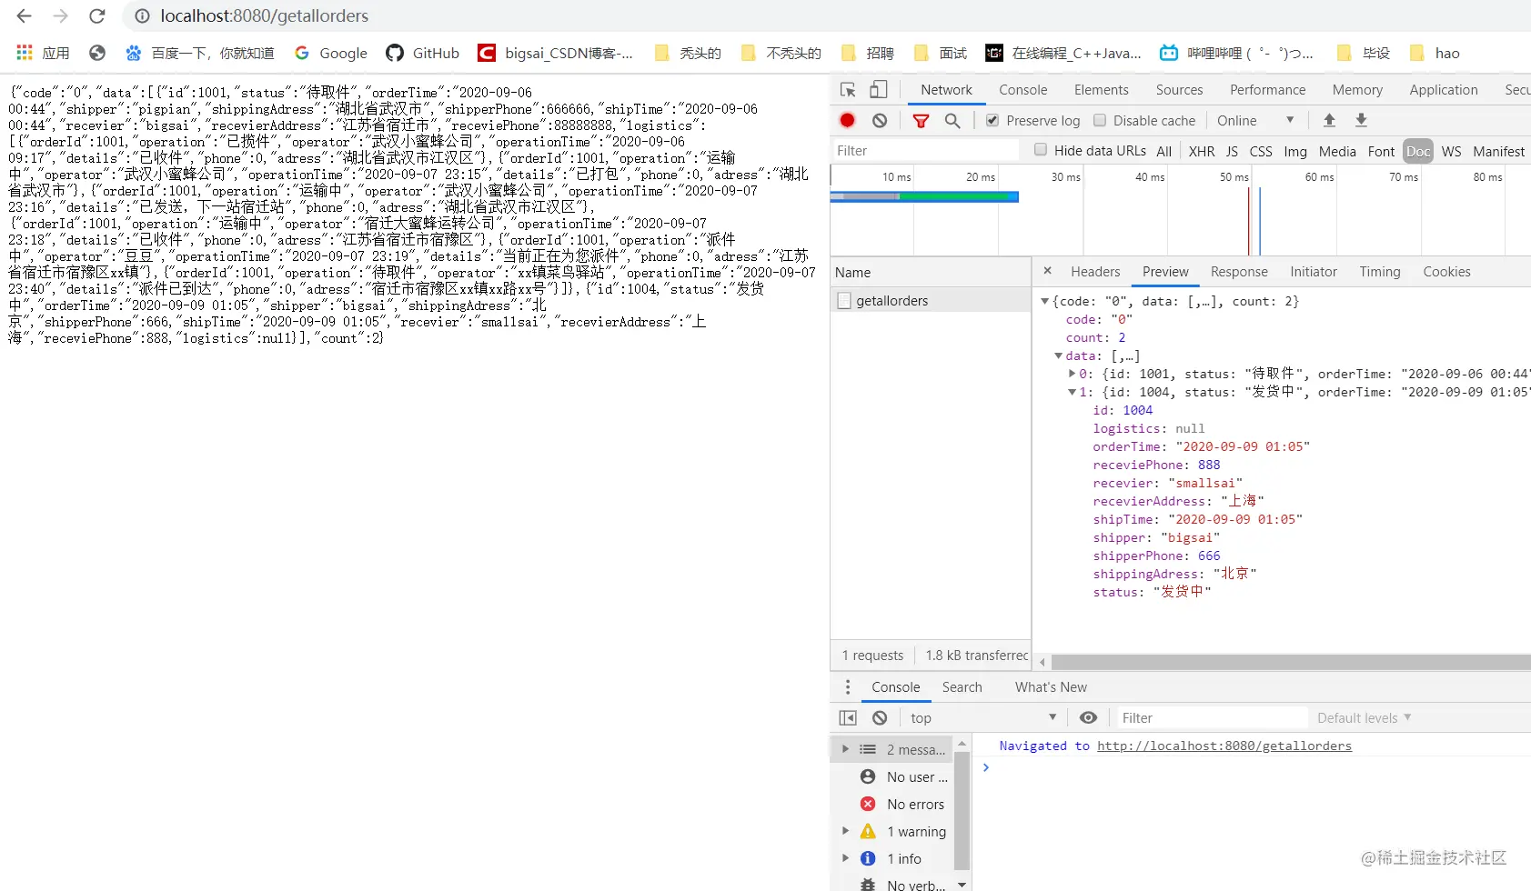Collapse the data array node
The image size is (1531, 891).
click(x=1059, y=355)
